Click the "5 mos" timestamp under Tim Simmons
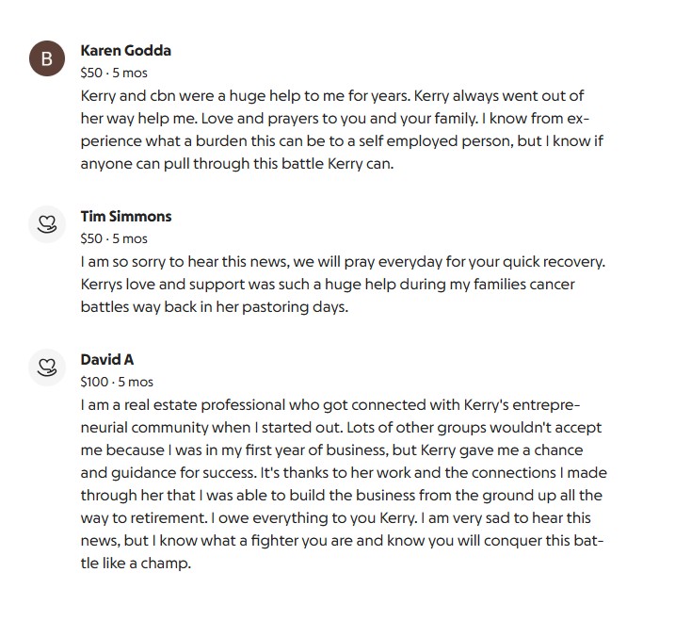Viewport: 691px width, 621px height. (130, 238)
